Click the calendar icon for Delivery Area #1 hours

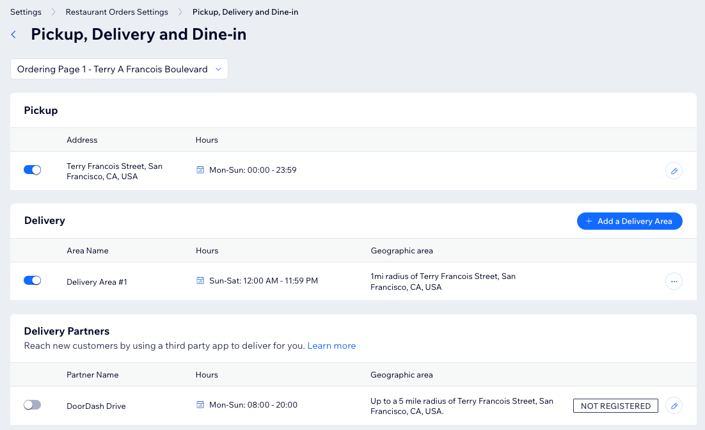tap(200, 281)
